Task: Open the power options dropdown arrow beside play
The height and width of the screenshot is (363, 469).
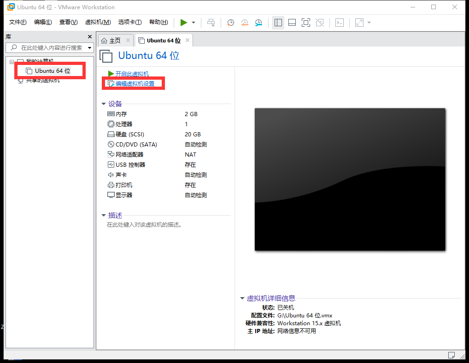Action: pos(193,23)
